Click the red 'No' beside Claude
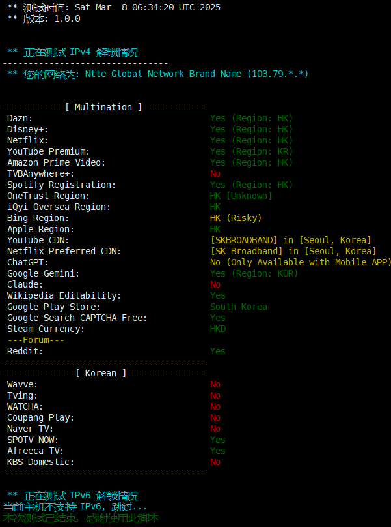391x527 pixels. pyautogui.click(x=215, y=284)
